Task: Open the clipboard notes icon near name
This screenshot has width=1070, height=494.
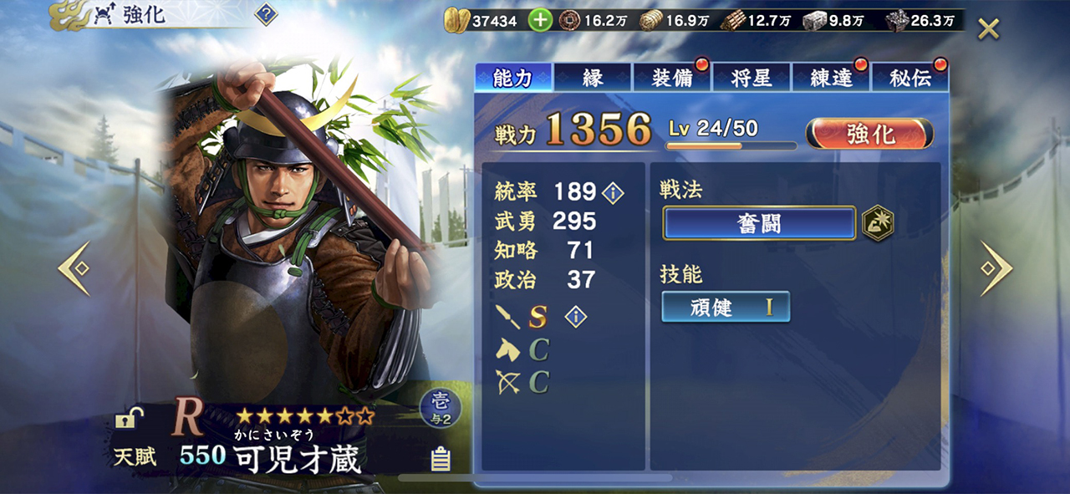Action: coord(441,458)
